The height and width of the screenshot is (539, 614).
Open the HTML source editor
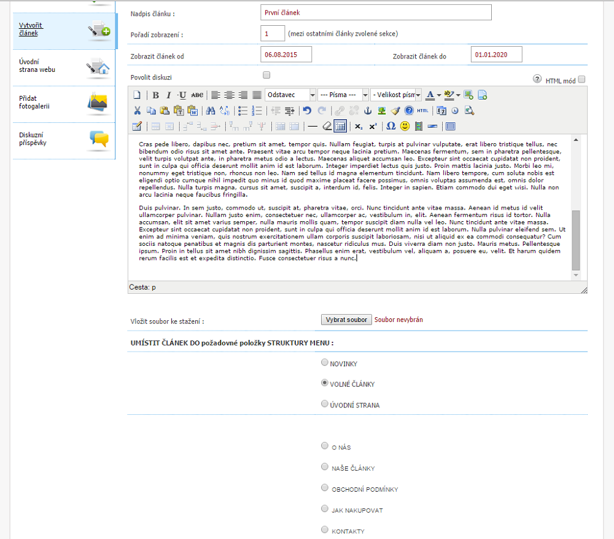tap(422, 111)
